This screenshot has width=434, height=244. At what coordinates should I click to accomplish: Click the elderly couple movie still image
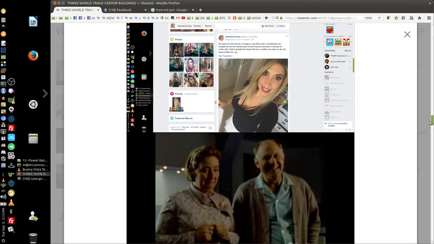[x=240, y=188]
